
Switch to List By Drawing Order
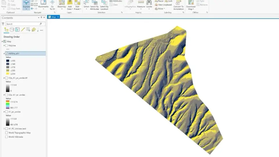coord(6,30)
